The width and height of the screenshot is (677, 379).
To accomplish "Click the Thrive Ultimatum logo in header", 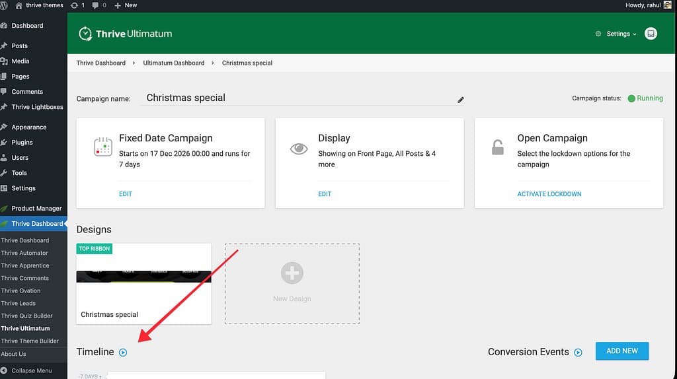I will (126, 34).
